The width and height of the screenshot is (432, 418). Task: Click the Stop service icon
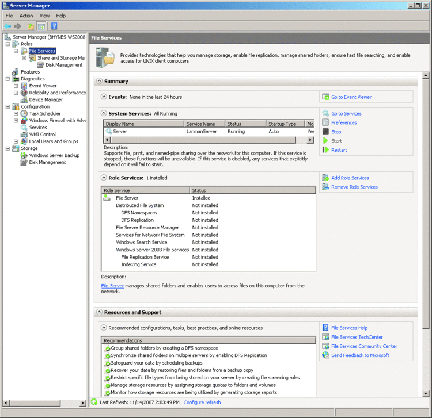click(326, 132)
